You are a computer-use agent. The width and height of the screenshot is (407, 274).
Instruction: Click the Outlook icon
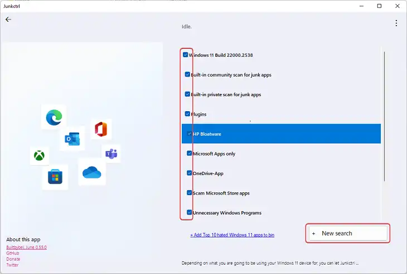pyautogui.click(x=72, y=139)
